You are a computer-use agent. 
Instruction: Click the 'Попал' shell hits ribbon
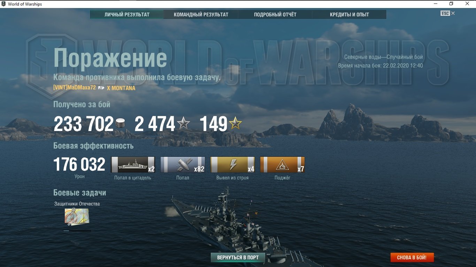point(183,164)
